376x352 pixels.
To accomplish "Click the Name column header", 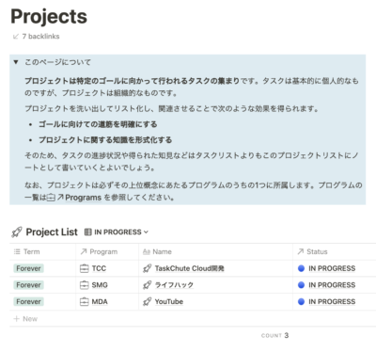I will point(215,251).
